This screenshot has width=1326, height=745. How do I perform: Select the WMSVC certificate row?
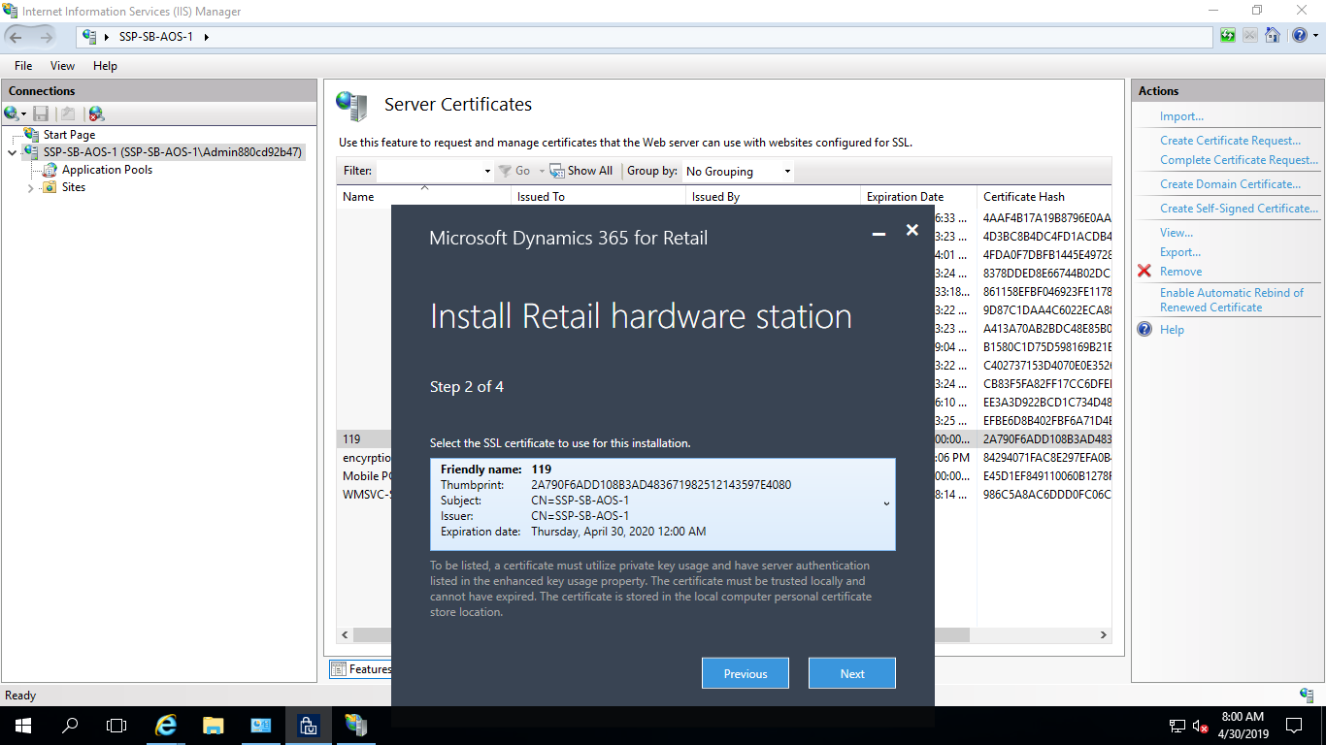pyautogui.click(x=724, y=495)
